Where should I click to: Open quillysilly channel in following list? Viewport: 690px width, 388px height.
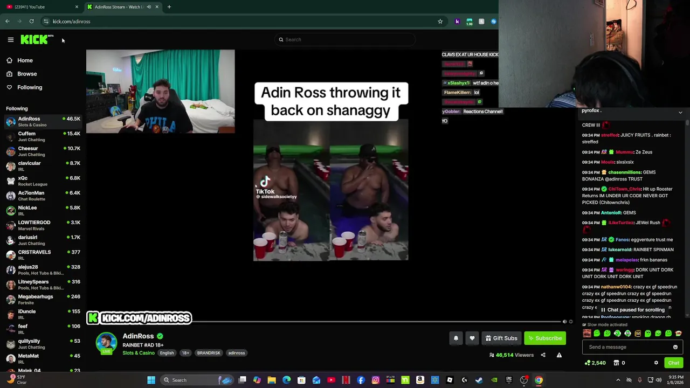point(43,344)
